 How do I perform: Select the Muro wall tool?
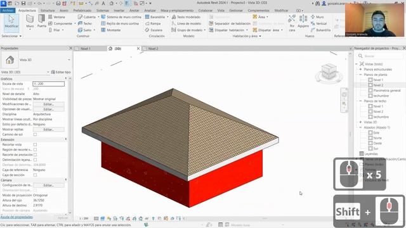(30, 22)
